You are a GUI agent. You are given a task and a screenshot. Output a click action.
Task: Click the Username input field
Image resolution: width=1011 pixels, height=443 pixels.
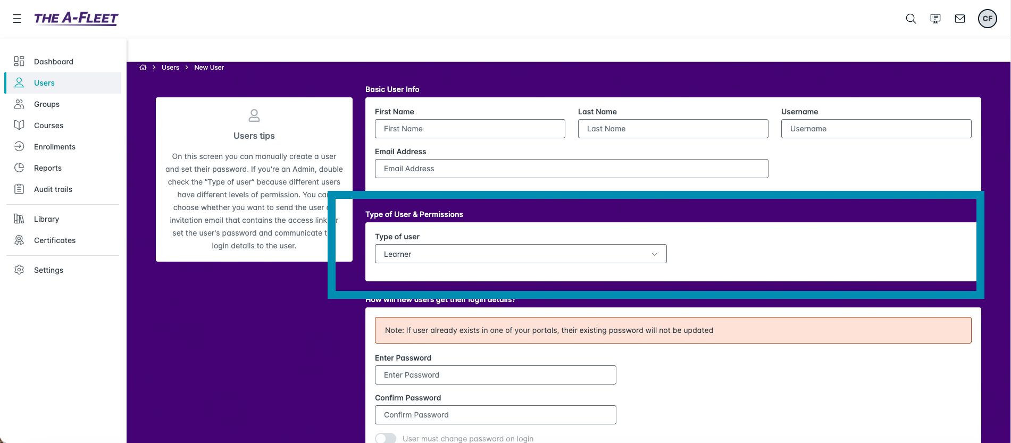(x=875, y=129)
